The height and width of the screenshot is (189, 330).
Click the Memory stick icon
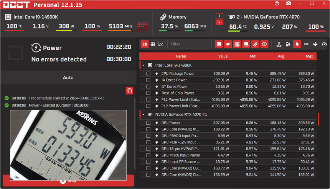coord(163,17)
